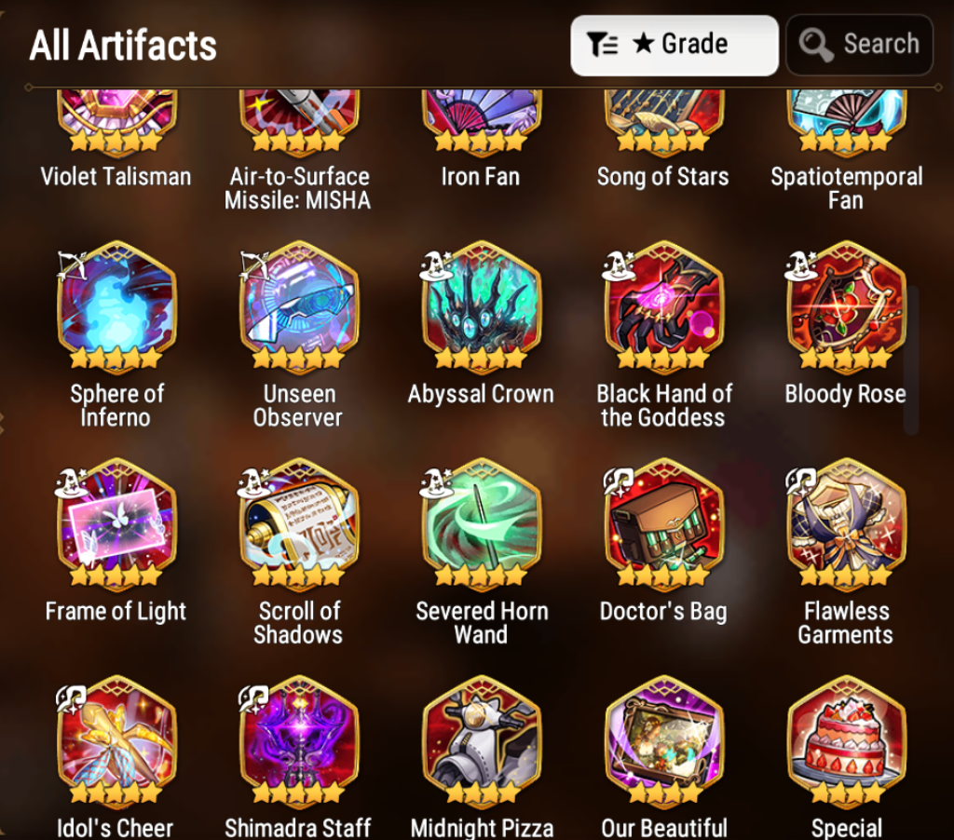This screenshot has height=840, width=954.
Task: Open the Midnight Pizza scooter artifact
Action: point(482,740)
